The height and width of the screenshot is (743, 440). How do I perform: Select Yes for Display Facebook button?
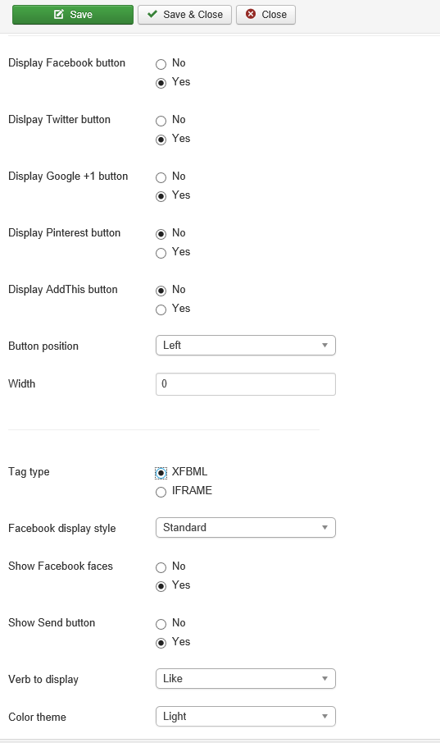(161, 83)
